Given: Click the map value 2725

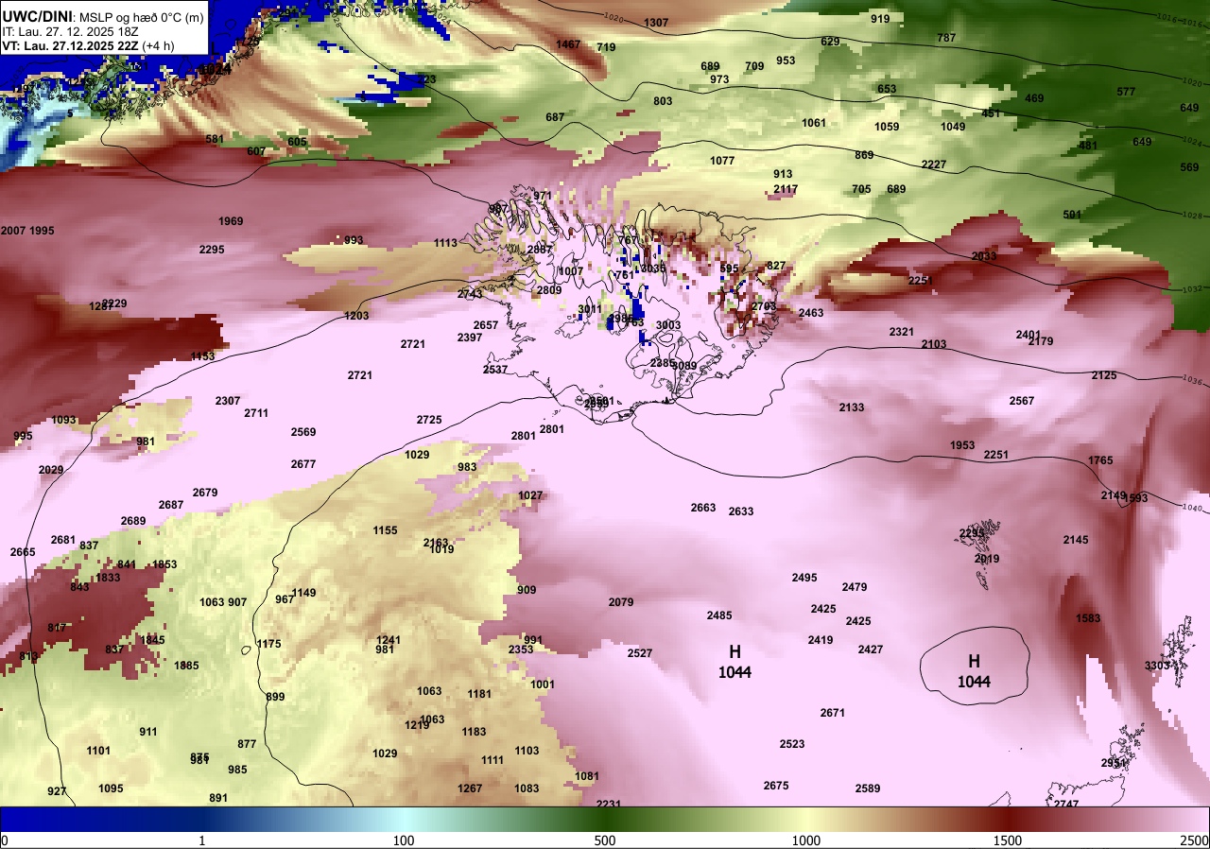Looking at the screenshot, I should tap(429, 420).
